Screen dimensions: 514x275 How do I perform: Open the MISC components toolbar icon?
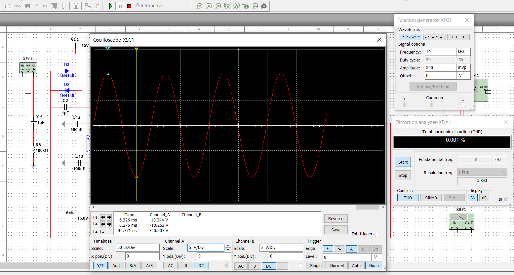click(x=18, y=6)
